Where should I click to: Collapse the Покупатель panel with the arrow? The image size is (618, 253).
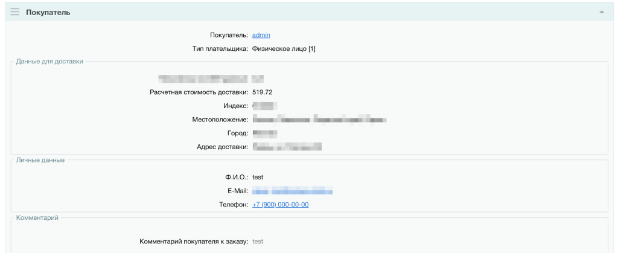pos(602,13)
